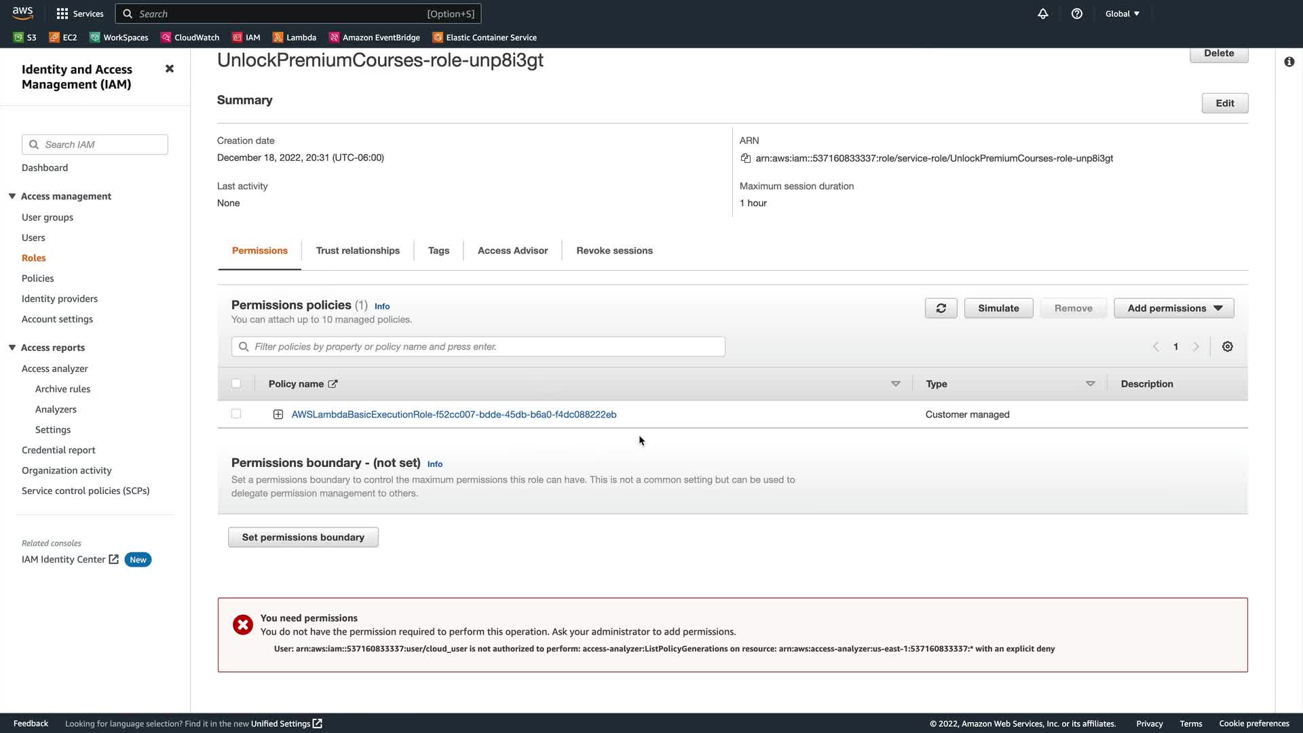Open the Services grid menu

click(79, 14)
